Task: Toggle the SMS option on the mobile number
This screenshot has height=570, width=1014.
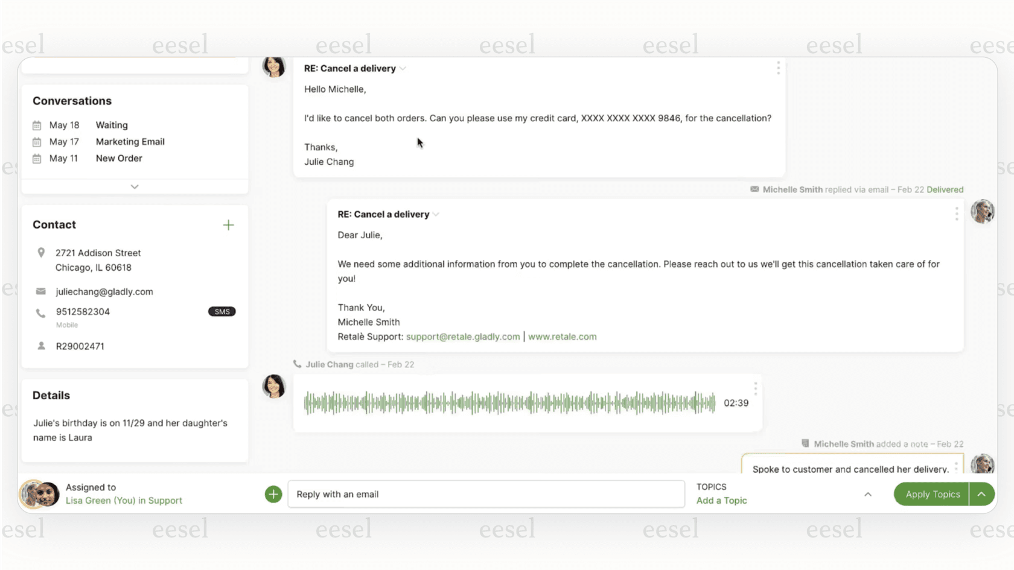Action: pos(222,311)
